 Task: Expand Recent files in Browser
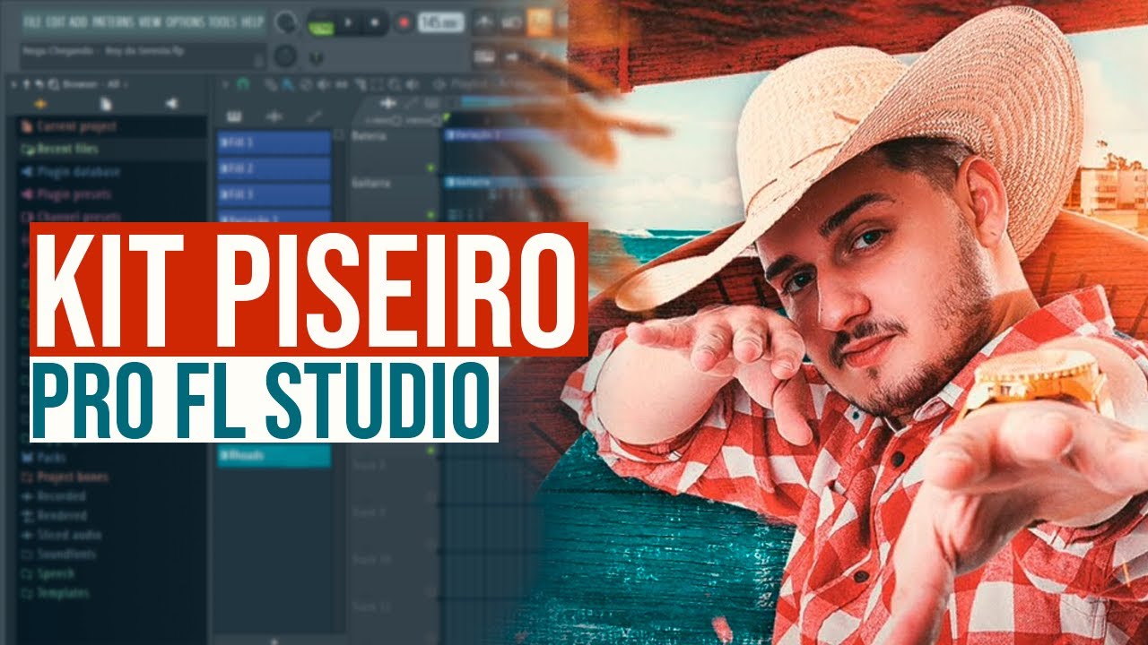tap(58, 149)
